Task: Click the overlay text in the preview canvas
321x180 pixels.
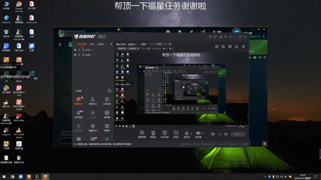Action: click(181, 55)
